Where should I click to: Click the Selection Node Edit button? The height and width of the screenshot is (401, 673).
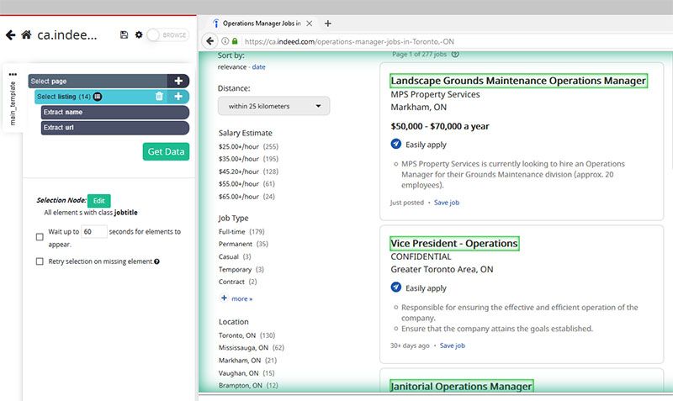click(99, 201)
